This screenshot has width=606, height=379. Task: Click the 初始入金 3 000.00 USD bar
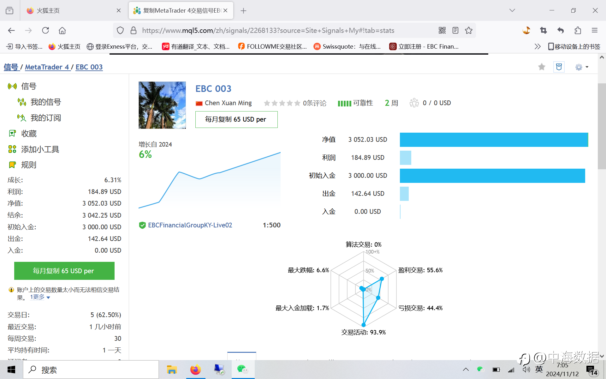pyautogui.click(x=492, y=176)
